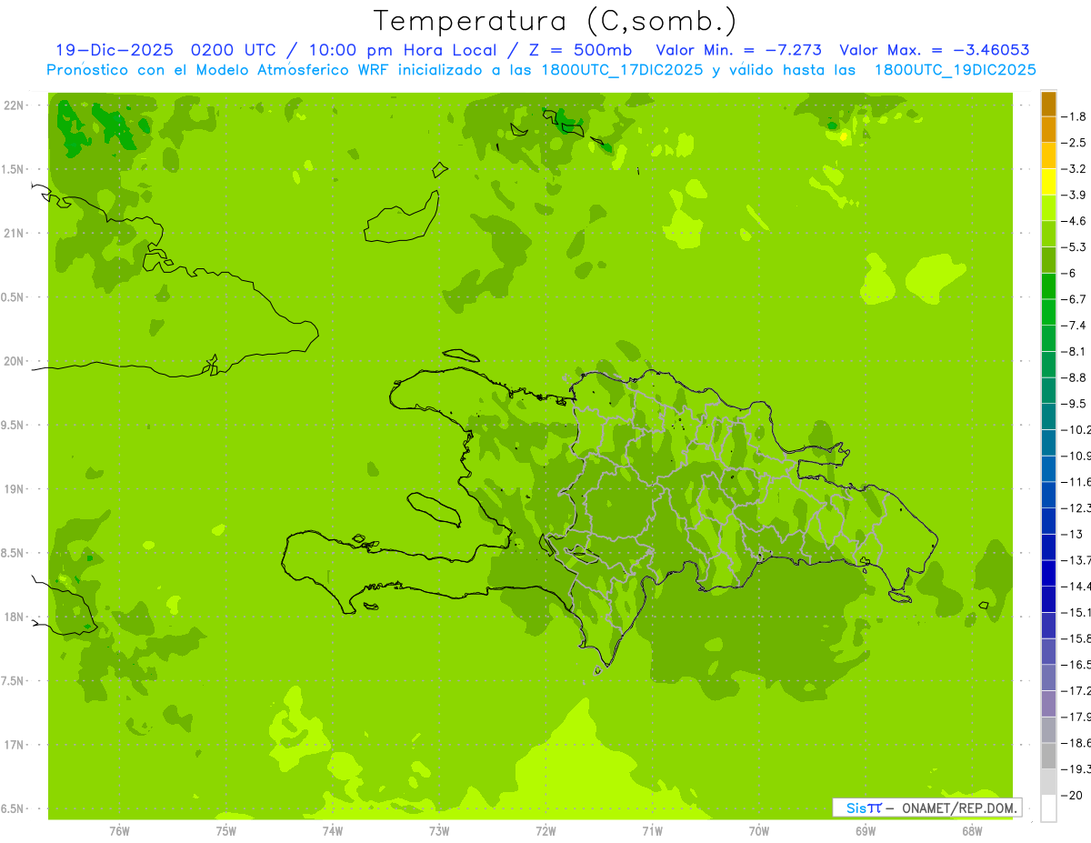
Task: Click the '-20' color scale label
Action: [1072, 796]
